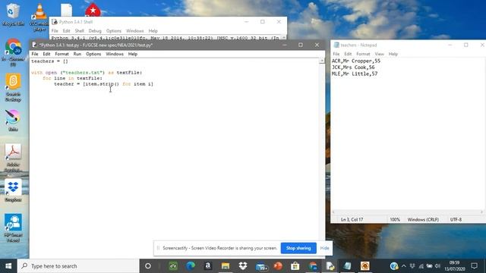Screen dimensions: 486x273
Task: Click the taskbar search box
Action: click(78, 266)
